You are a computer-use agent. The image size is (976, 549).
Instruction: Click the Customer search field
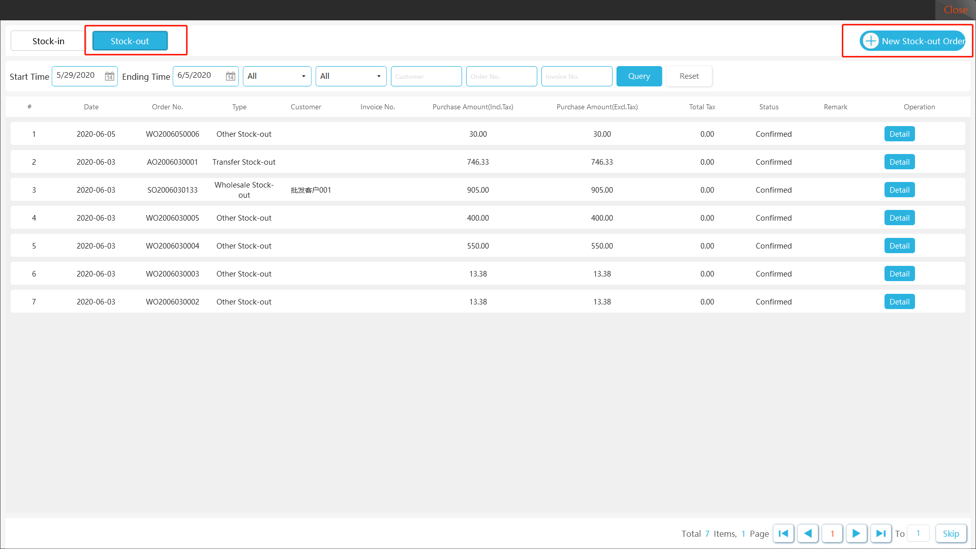[426, 76]
